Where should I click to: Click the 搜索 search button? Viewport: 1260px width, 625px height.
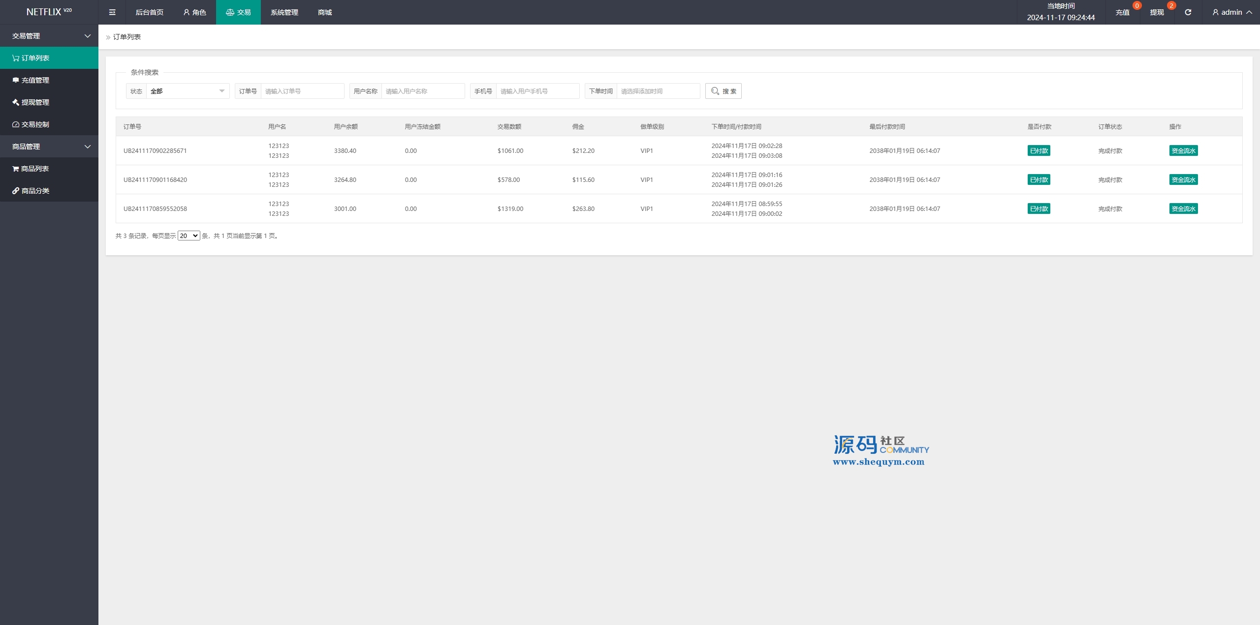pos(724,91)
